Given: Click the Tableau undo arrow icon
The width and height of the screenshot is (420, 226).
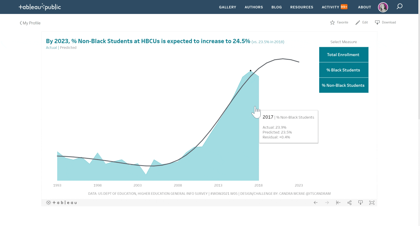Looking at the screenshot, I should (x=316, y=203).
